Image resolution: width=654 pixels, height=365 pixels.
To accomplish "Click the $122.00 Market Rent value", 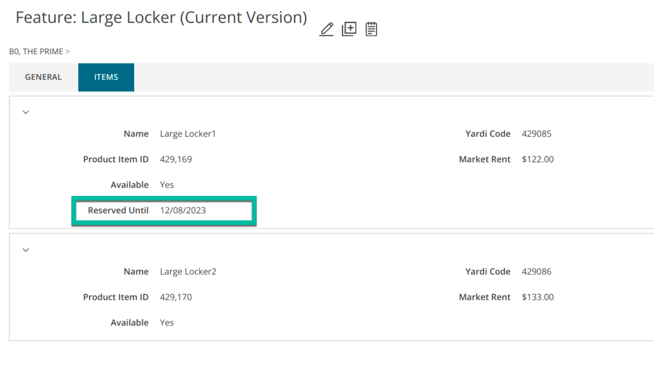I will pyautogui.click(x=538, y=159).
